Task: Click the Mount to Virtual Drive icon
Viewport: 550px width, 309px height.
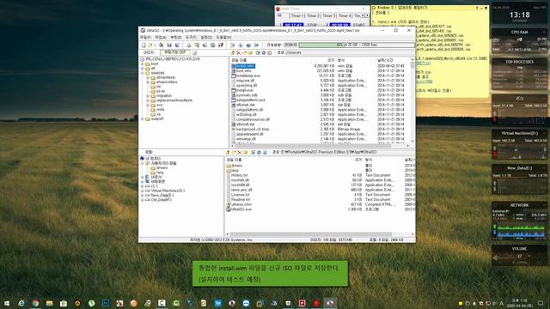Action: pyautogui.click(x=213, y=45)
